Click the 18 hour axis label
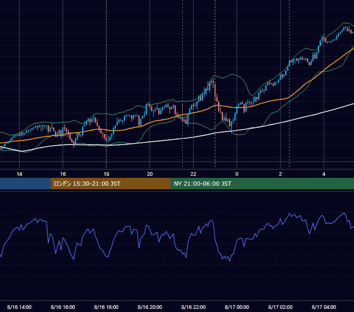The width and height of the screenshot is (354, 312). 106,174
